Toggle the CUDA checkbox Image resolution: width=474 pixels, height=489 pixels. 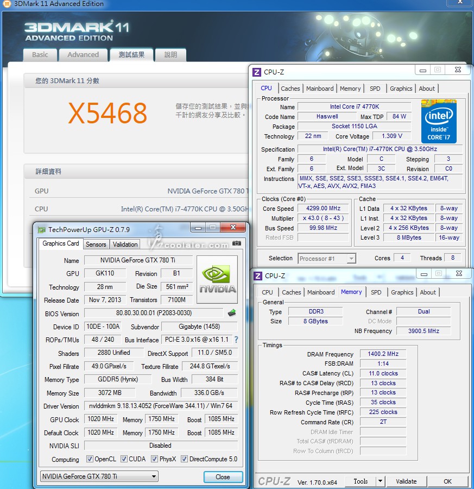[124, 459]
